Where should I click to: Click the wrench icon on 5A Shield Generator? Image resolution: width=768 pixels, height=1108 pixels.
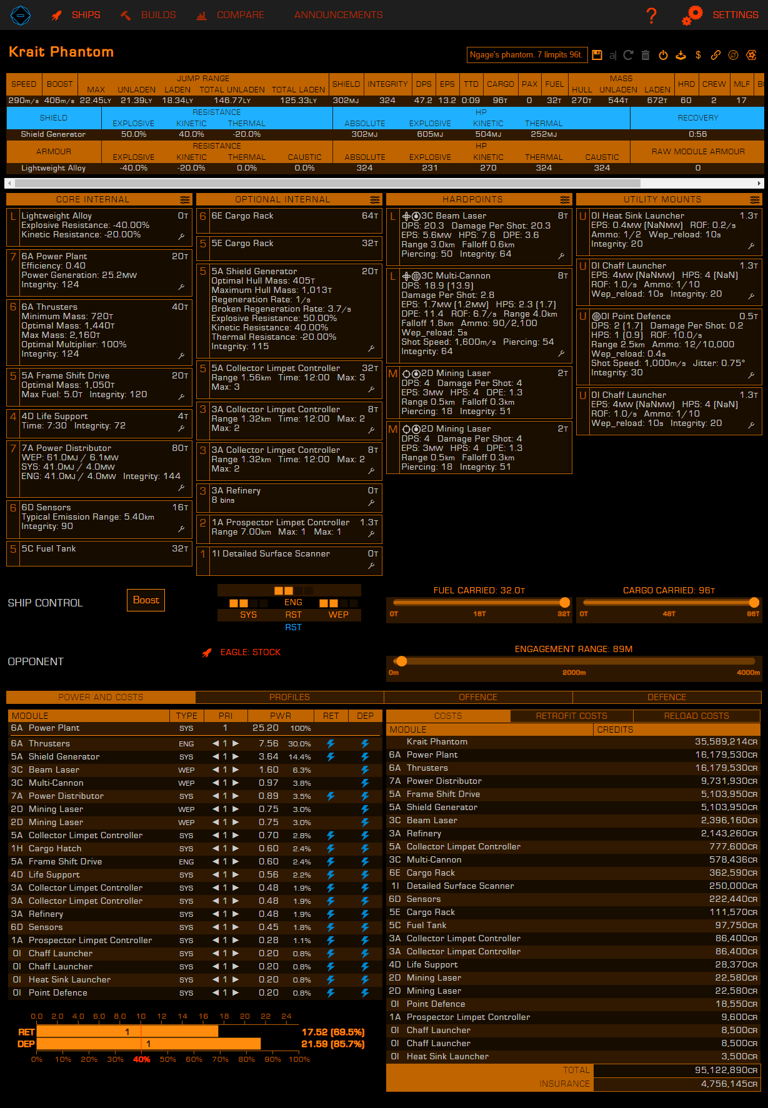(371, 349)
